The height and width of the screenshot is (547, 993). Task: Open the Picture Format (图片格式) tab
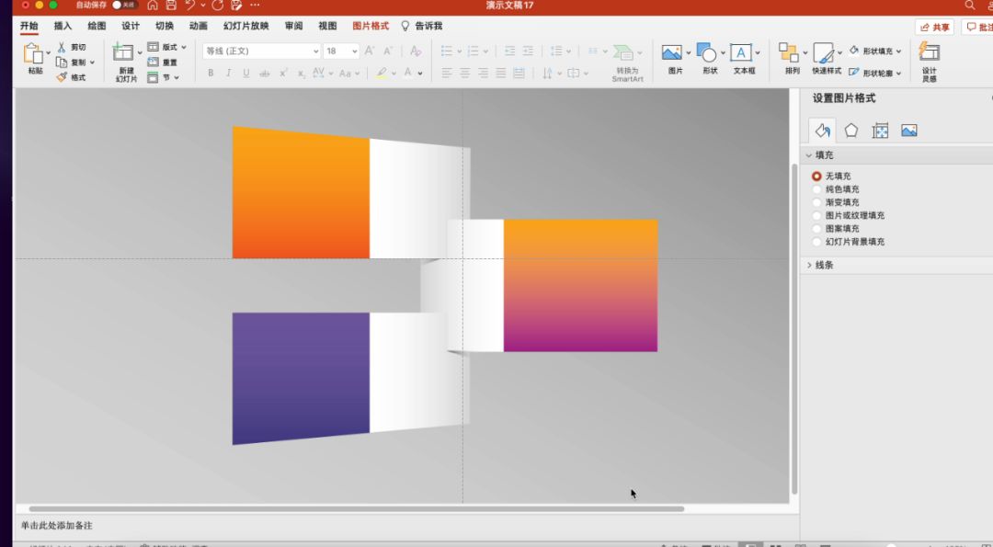pos(371,26)
